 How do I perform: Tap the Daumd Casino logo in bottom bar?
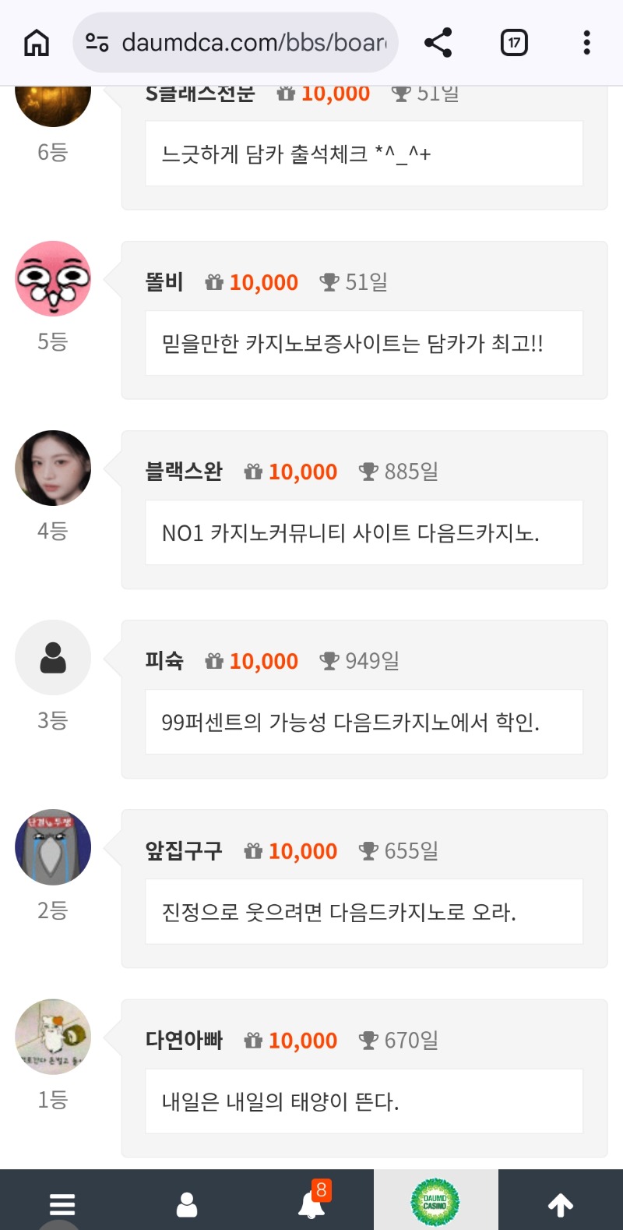pos(435,1201)
